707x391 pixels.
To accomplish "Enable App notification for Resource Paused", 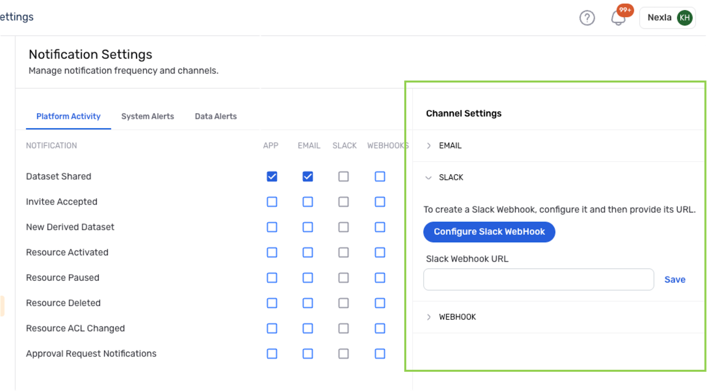I will click(272, 278).
